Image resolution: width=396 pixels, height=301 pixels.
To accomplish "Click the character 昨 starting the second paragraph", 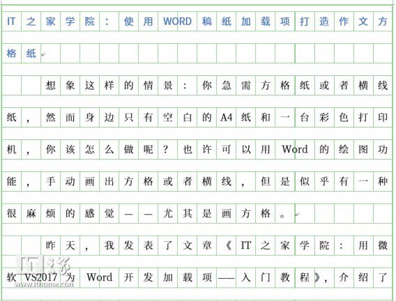I will (50, 245).
